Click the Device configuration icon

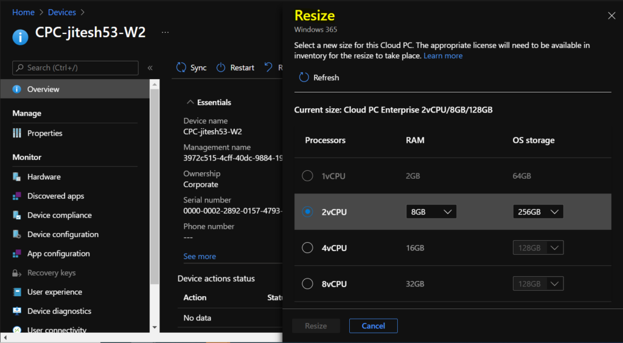coord(16,234)
